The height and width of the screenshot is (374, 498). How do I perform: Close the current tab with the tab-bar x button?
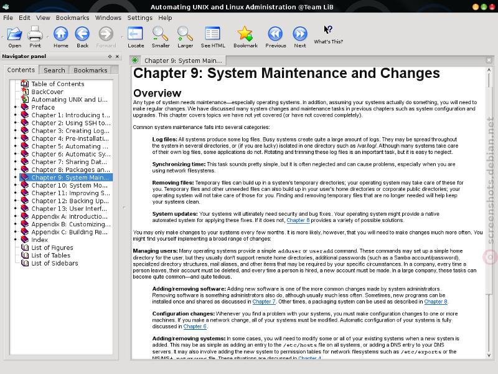(x=489, y=60)
